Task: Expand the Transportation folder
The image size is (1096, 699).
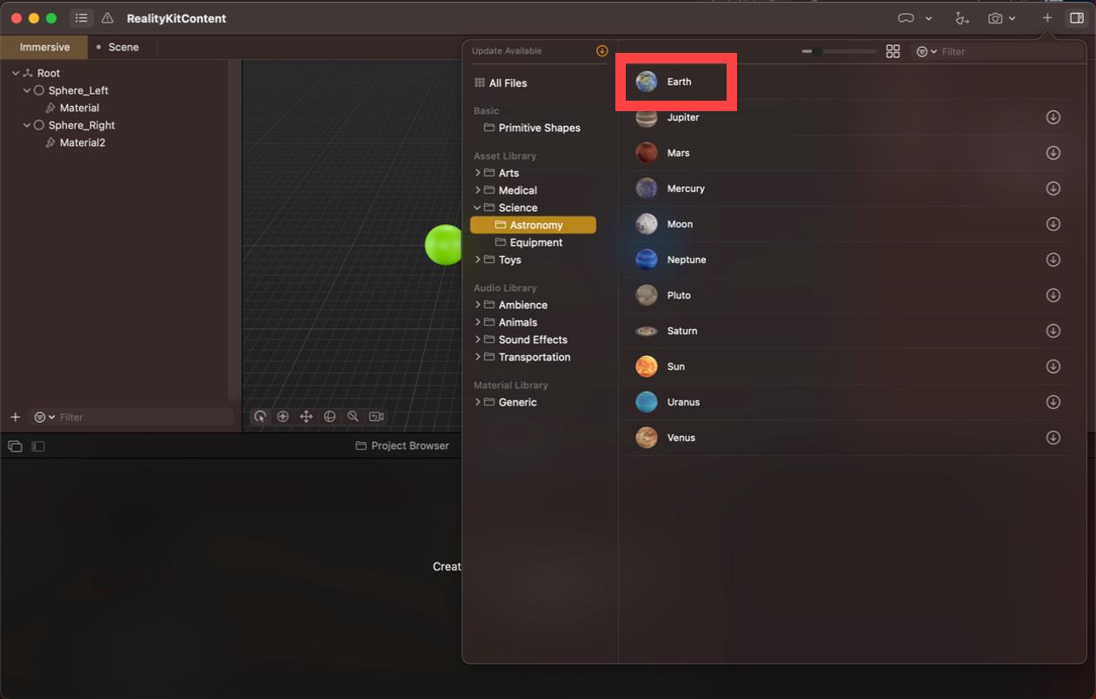Action: 477,357
